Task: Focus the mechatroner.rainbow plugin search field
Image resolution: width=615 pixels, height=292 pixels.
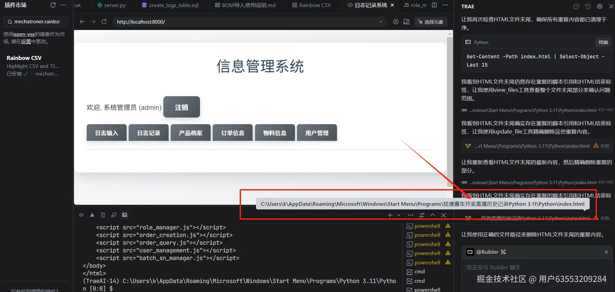Action: click(36, 22)
